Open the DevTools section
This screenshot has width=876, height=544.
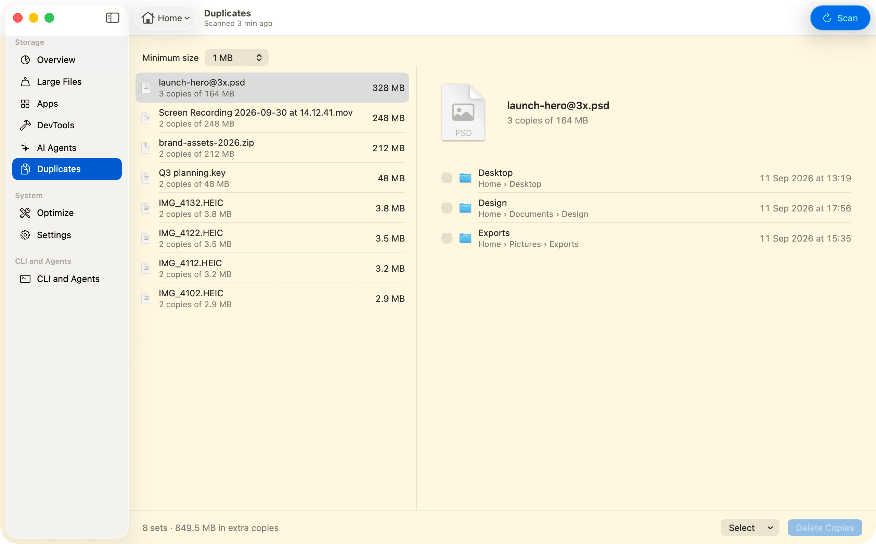pyautogui.click(x=67, y=125)
